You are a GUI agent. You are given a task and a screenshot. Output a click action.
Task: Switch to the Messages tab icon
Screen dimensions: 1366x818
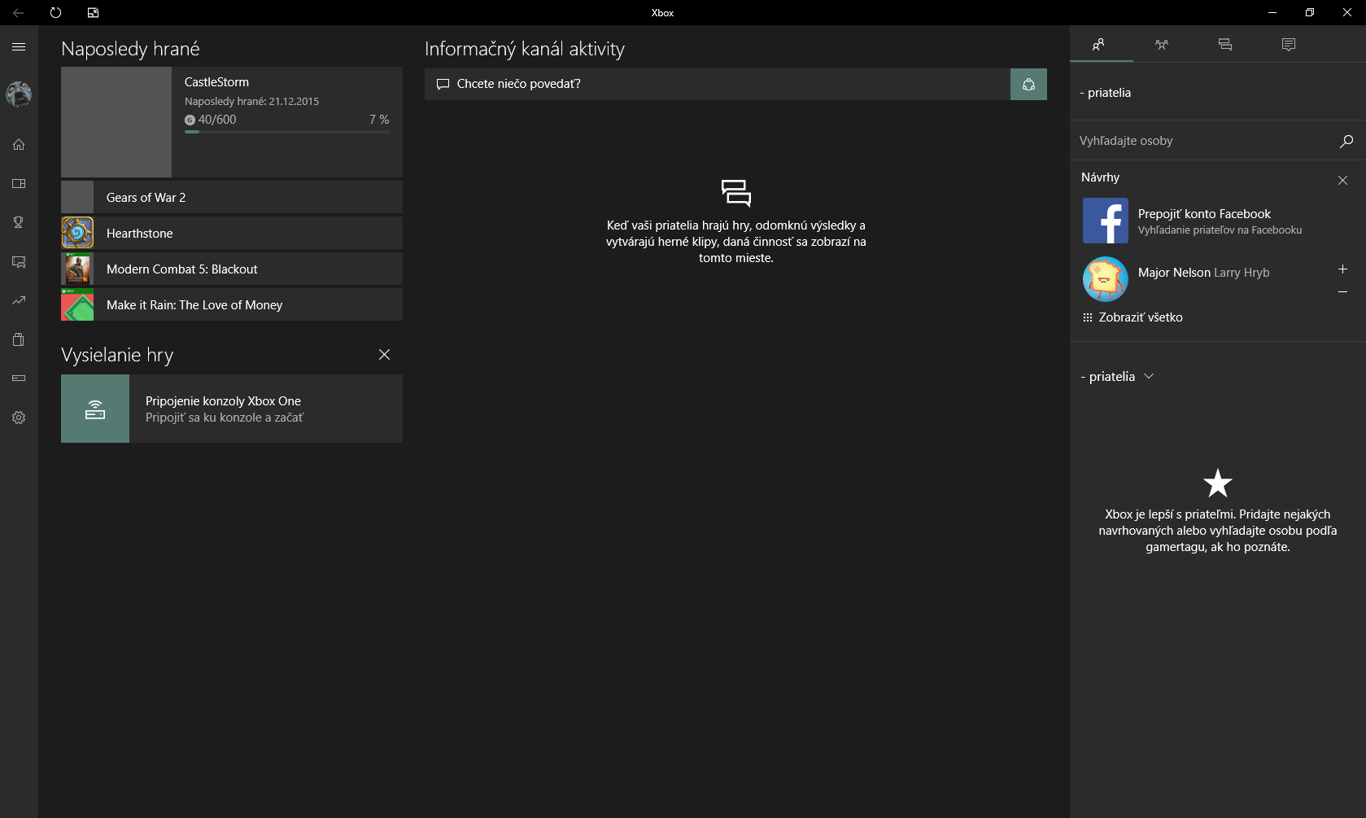click(1225, 45)
